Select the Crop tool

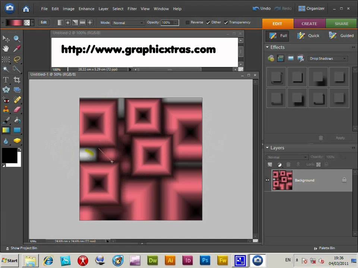tap(17, 80)
